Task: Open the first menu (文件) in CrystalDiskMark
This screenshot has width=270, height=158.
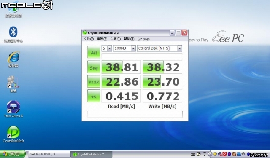Action: (89, 39)
